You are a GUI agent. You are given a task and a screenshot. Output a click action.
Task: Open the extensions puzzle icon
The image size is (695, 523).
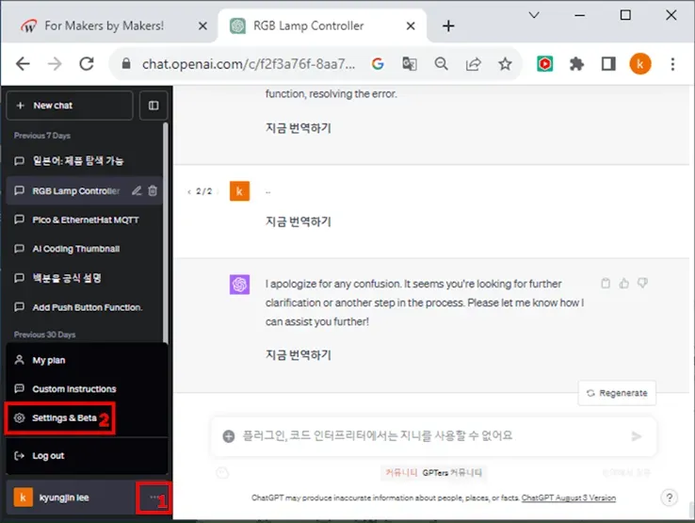point(576,64)
